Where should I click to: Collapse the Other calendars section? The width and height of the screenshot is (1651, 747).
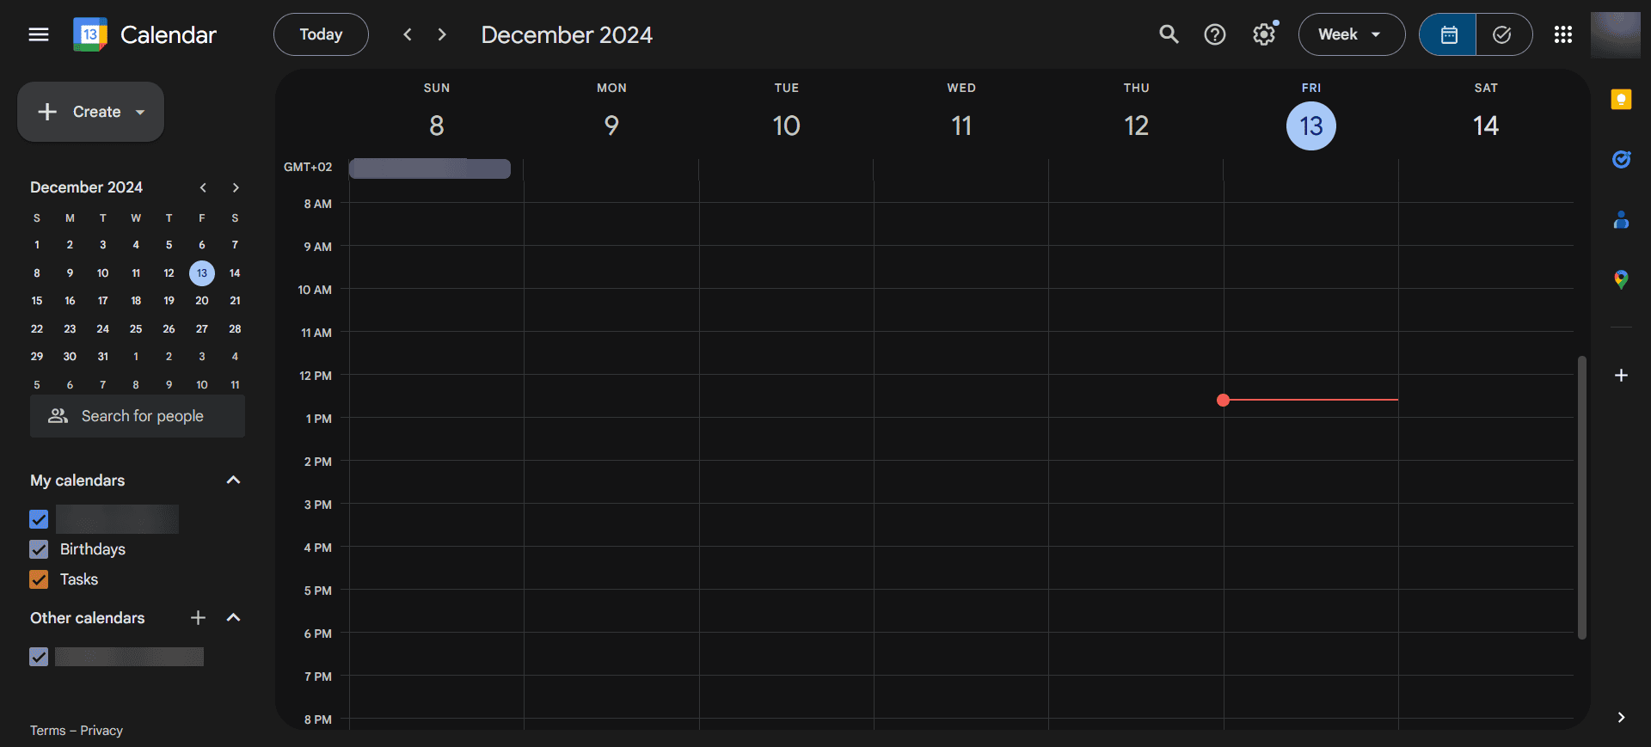[x=233, y=618]
